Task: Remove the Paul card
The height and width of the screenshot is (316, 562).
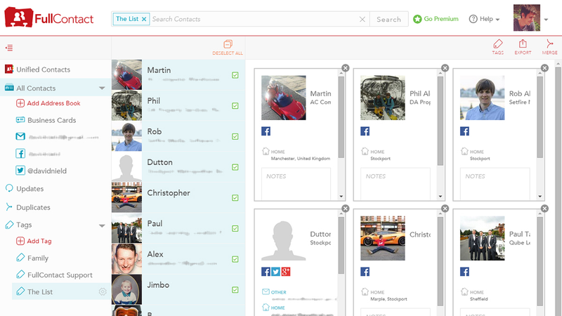Action: click(544, 209)
